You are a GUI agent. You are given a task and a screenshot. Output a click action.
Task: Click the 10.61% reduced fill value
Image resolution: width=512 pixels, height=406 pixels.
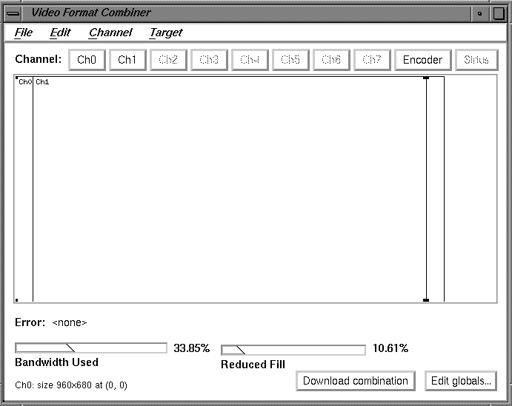[390, 348]
